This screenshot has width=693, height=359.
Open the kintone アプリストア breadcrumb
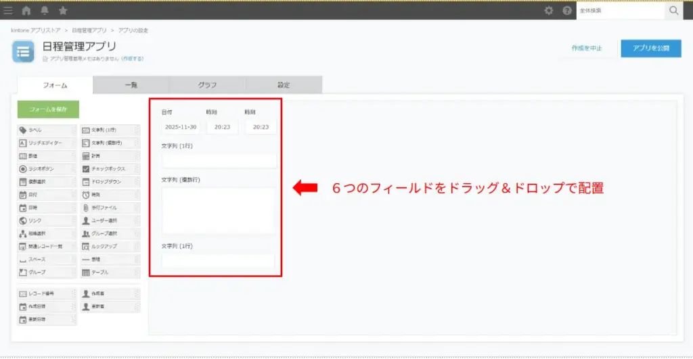tap(36, 30)
